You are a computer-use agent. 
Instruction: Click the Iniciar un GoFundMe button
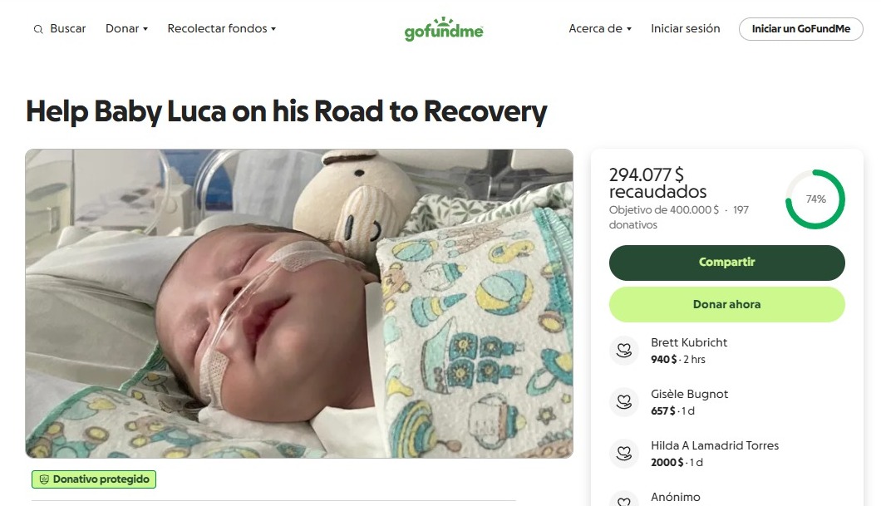800,28
